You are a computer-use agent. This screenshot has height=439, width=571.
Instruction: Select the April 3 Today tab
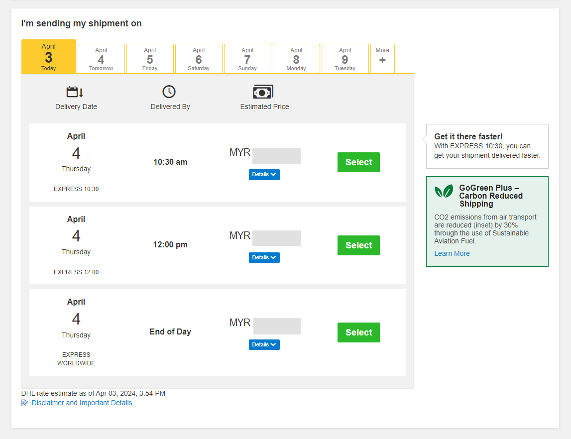[49, 57]
